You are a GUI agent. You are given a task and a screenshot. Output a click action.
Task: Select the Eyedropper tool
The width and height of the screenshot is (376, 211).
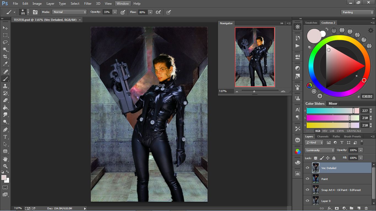tap(5, 64)
